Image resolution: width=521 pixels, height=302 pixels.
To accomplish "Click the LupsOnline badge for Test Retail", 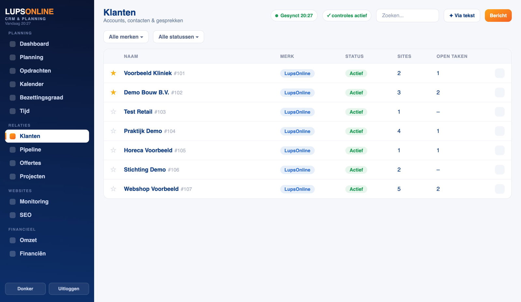I will [x=297, y=112].
